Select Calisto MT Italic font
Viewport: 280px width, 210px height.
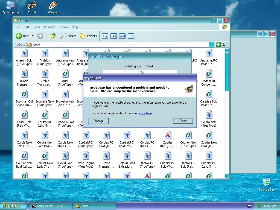45,119
